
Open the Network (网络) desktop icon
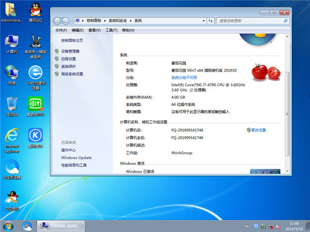point(12,75)
